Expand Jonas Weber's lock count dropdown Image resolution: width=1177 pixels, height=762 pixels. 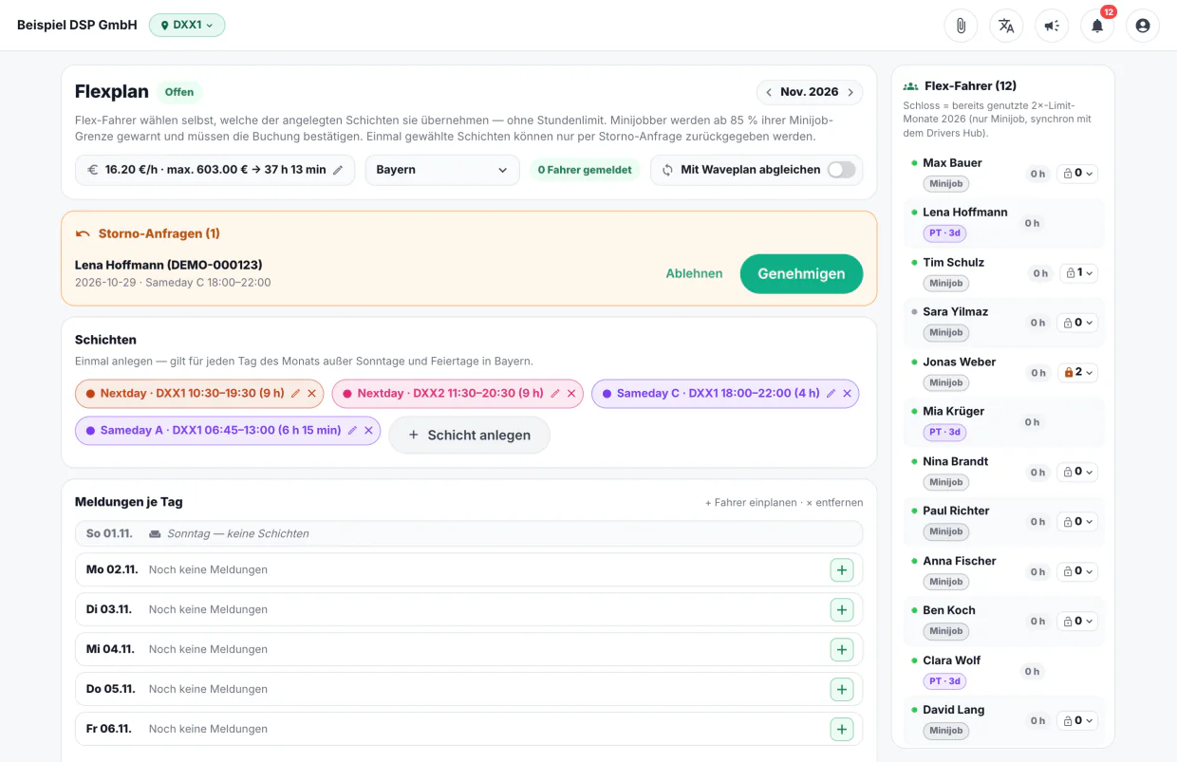(x=1078, y=373)
